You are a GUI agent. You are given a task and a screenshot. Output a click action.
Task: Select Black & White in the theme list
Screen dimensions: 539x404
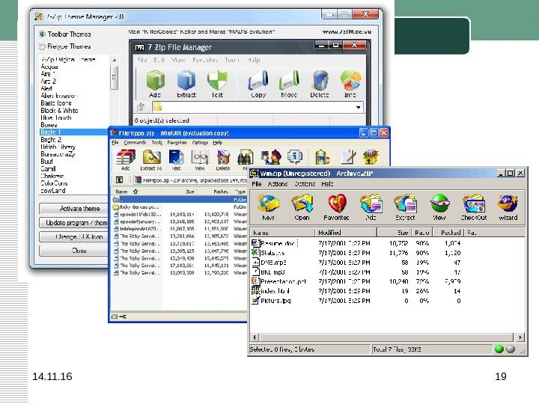59,111
